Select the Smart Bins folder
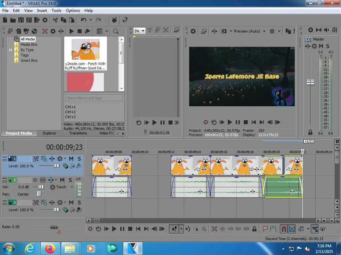Screen dimensions: 341x255 tap(29, 60)
